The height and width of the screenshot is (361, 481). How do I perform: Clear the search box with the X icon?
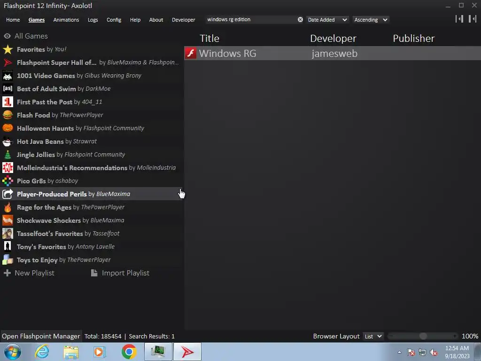pos(300,20)
